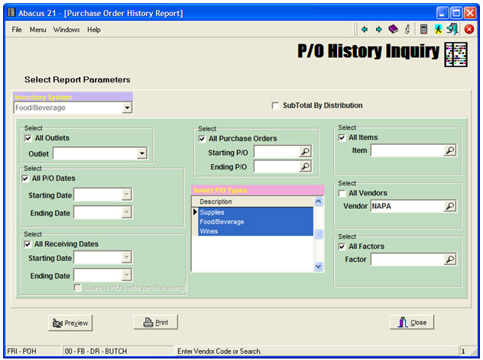Image resolution: width=483 pixels, height=360 pixels.
Task: Open the purple help book icon
Action: [x=393, y=29]
